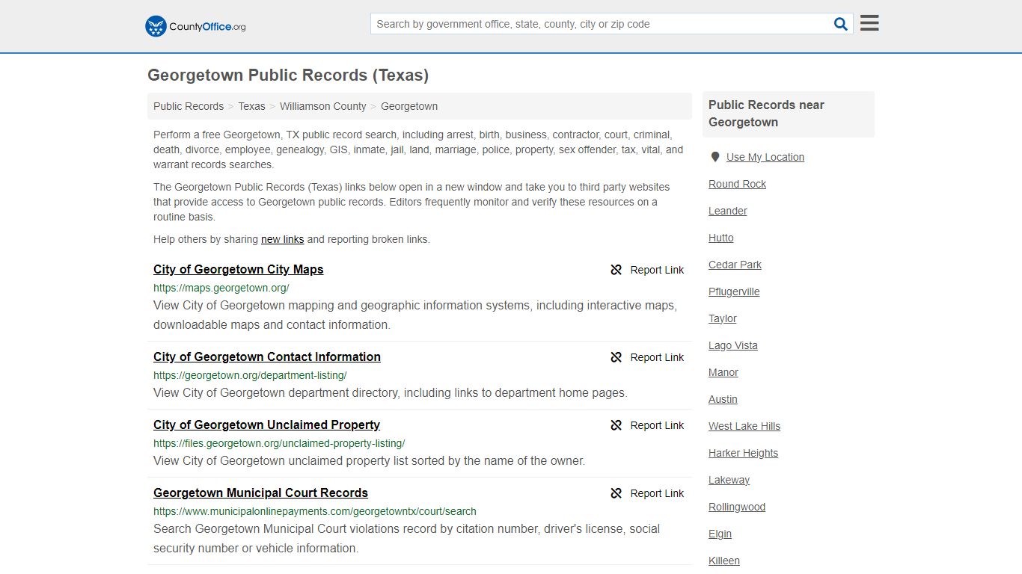The width and height of the screenshot is (1022, 574).
Task: Open Hutto public records
Action: pyautogui.click(x=721, y=238)
